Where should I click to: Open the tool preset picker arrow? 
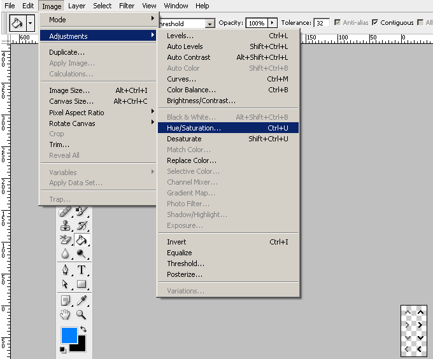point(30,23)
